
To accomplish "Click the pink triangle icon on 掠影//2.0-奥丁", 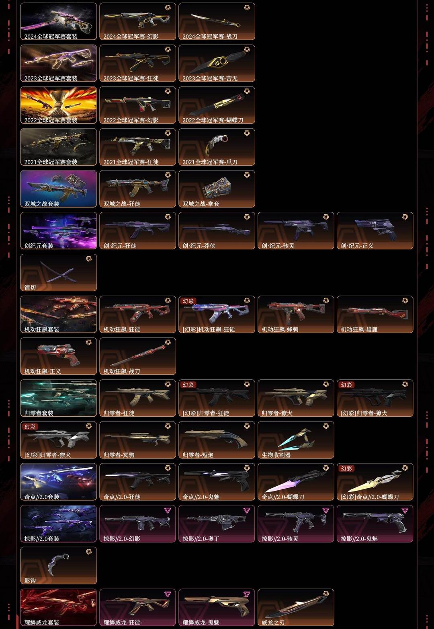I will 247,510.
